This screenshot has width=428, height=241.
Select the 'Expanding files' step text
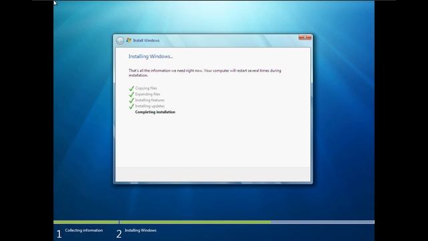pyautogui.click(x=148, y=94)
